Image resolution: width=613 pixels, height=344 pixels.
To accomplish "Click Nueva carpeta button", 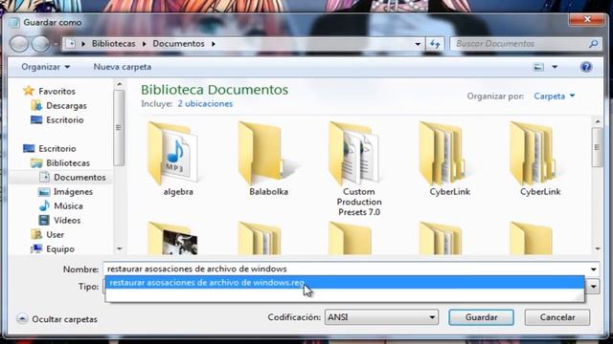I will tap(123, 67).
